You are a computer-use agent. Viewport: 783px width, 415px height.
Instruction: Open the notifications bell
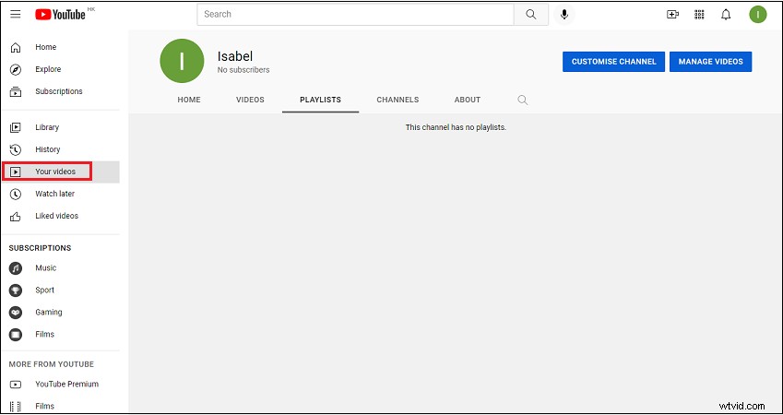(726, 15)
